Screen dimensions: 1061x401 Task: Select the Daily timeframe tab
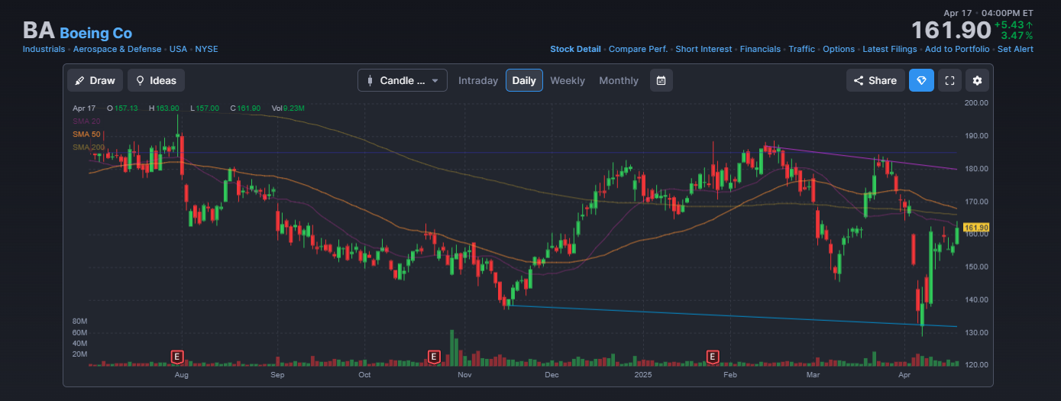click(x=524, y=80)
